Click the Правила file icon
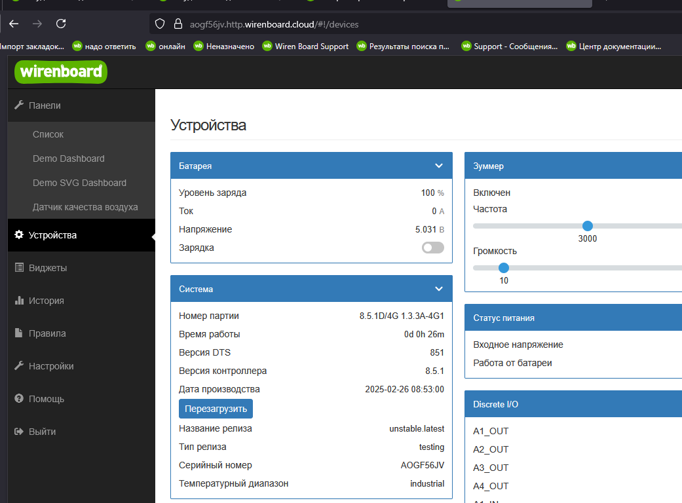Viewport: 682px width, 503px height. [x=19, y=333]
